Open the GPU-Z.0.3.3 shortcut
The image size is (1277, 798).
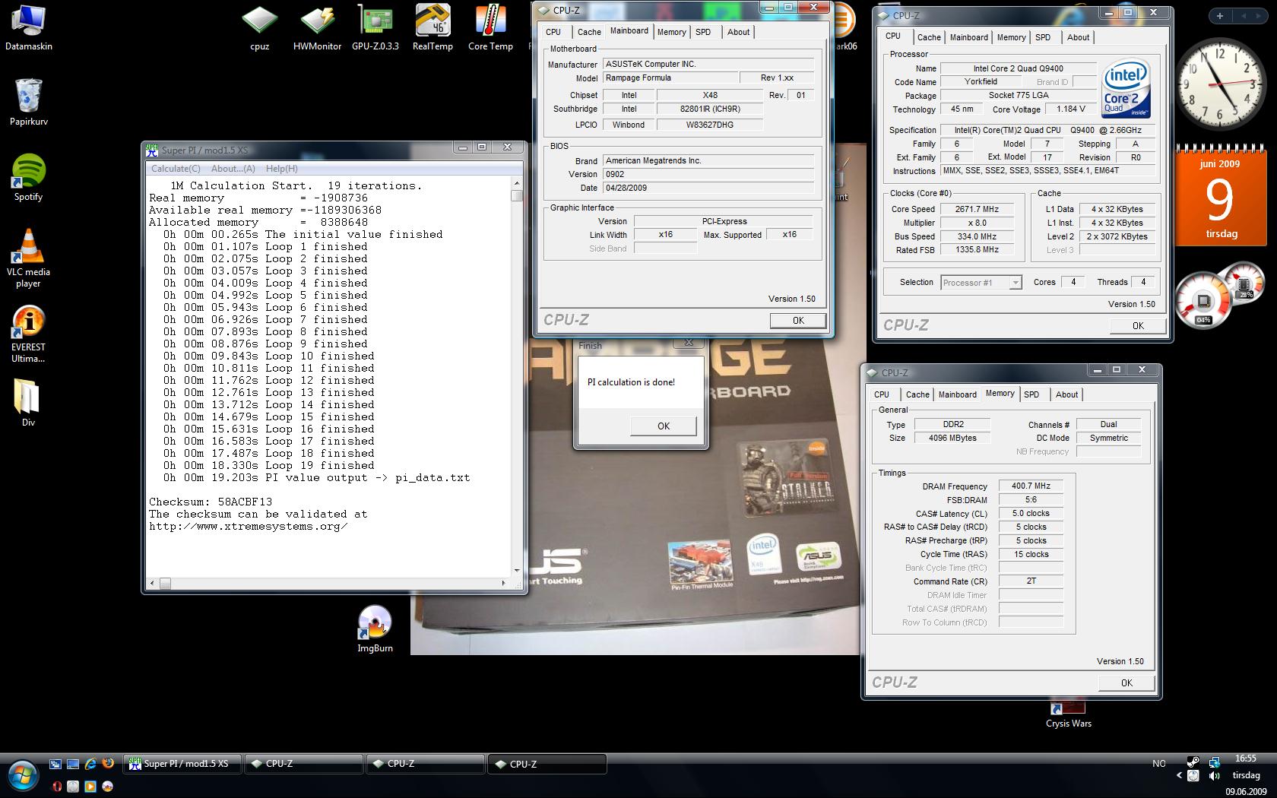coord(375,27)
